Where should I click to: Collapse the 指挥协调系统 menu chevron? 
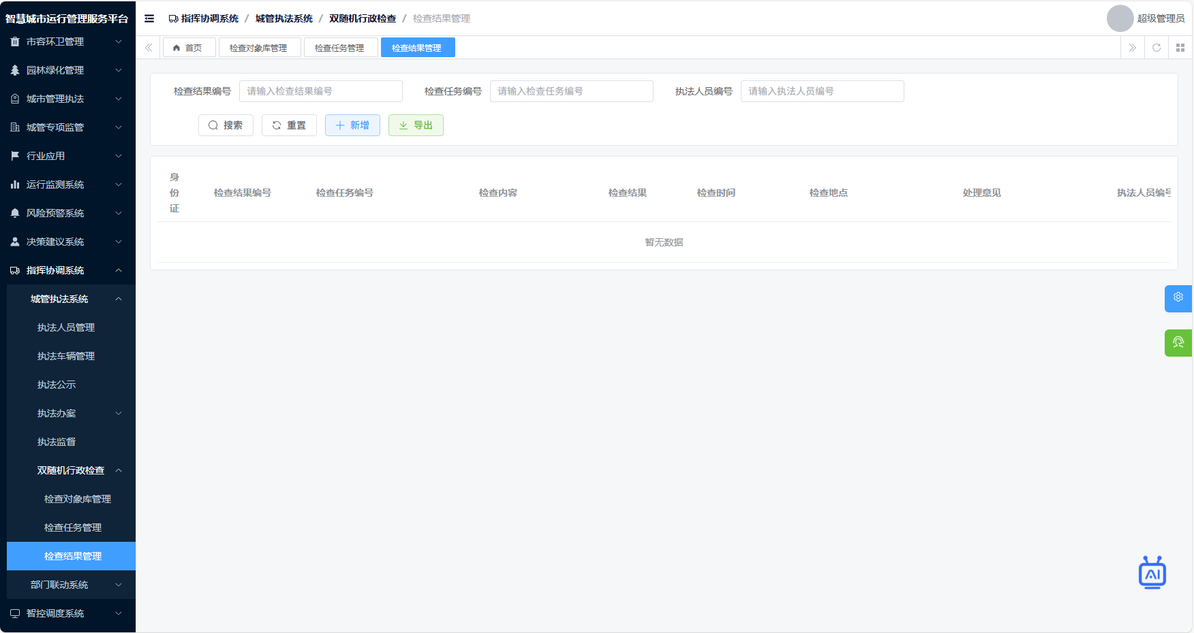119,270
